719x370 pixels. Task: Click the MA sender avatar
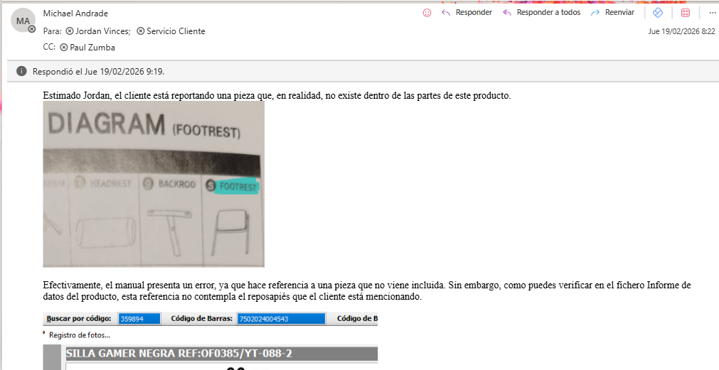pyautogui.click(x=23, y=21)
